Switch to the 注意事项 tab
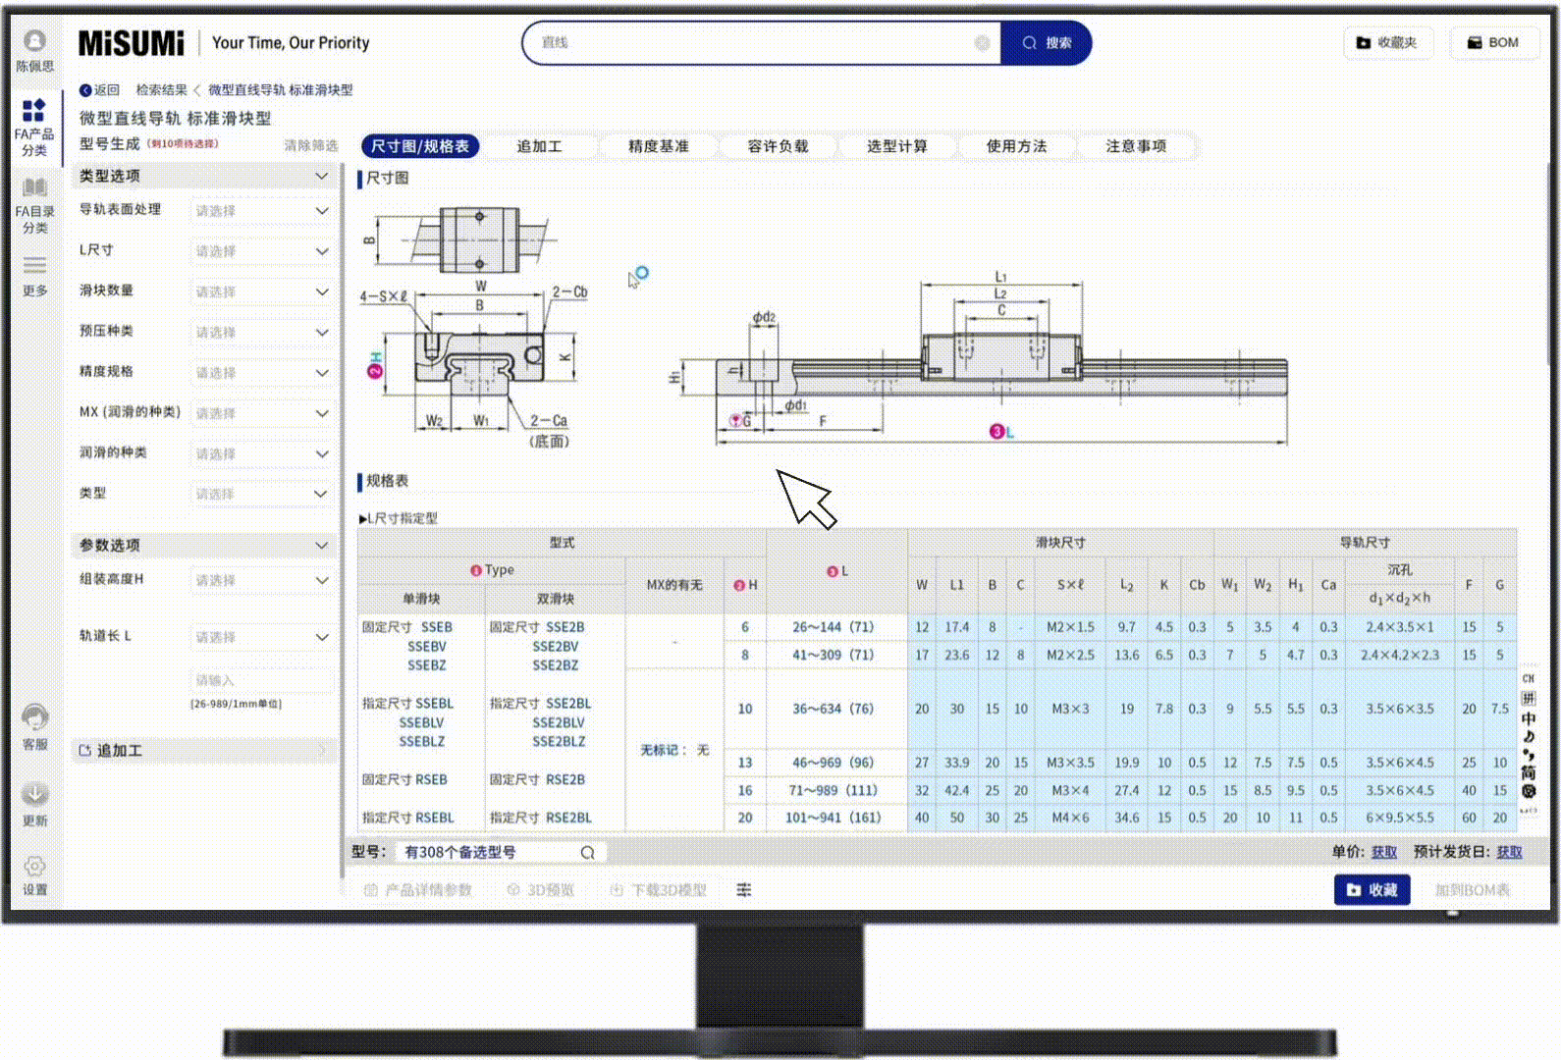The image size is (1561, 1060). (x=1136, y=146)
